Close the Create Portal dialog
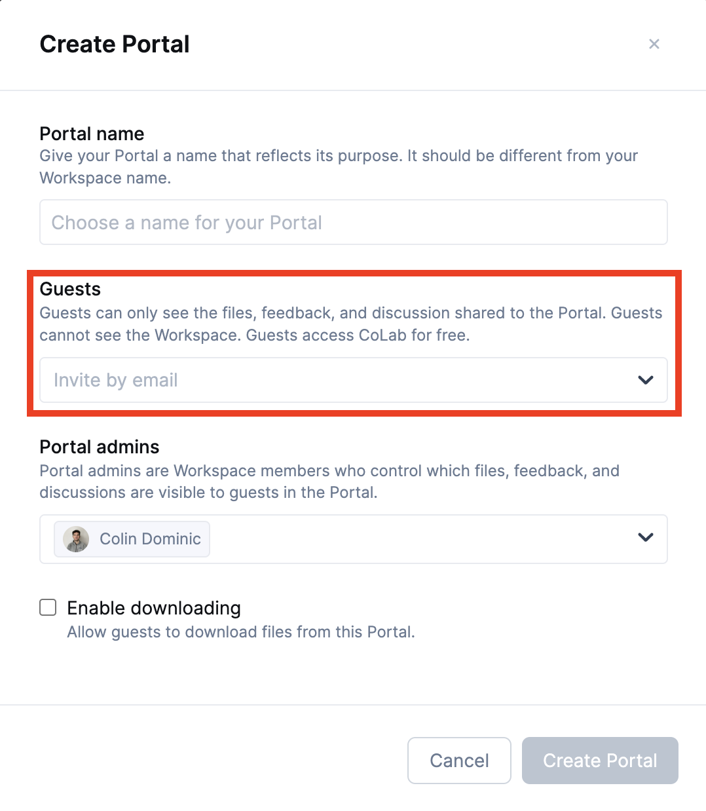 654,44
